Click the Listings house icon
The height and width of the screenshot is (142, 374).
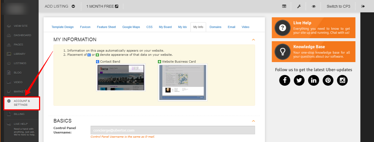tap(9, 63)
